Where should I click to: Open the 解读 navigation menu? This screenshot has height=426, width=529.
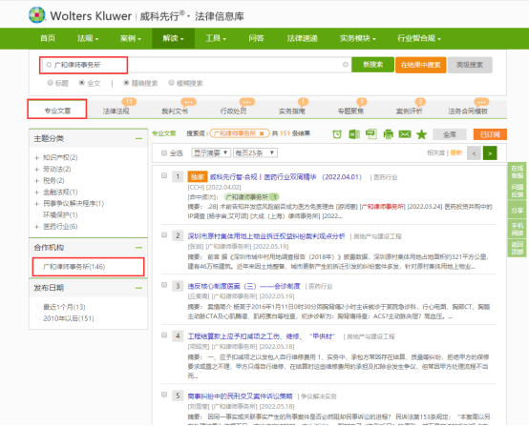(x=173, y=38)
